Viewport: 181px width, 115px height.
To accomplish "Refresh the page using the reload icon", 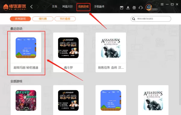I will pos(44,7).
